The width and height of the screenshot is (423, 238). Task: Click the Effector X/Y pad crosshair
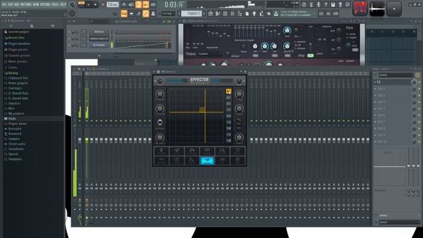[205, 112]
